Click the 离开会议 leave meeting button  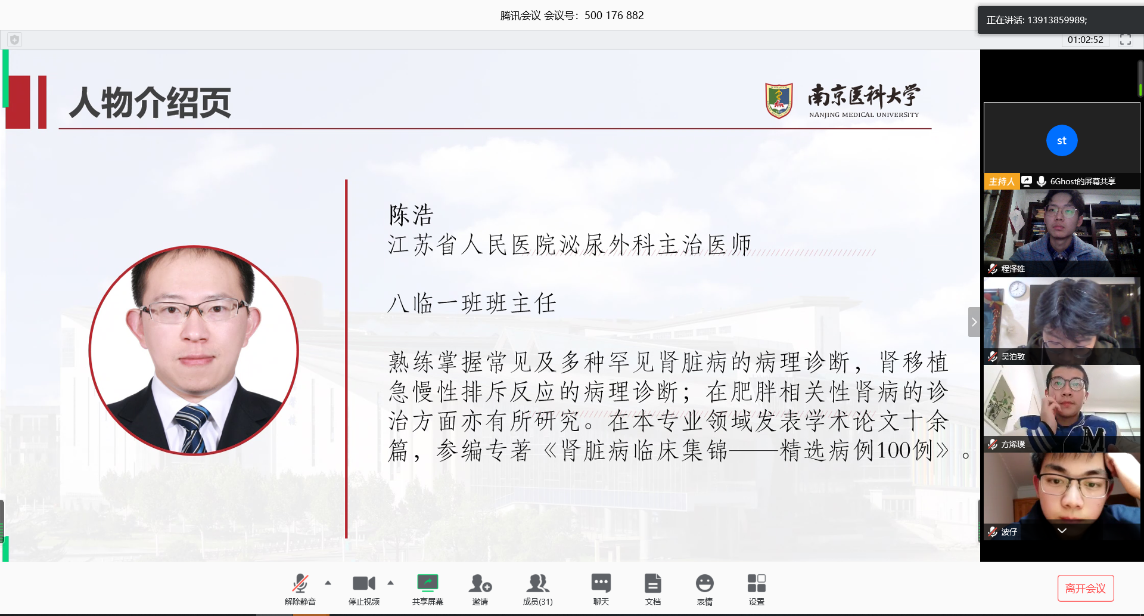point(1085,589)
